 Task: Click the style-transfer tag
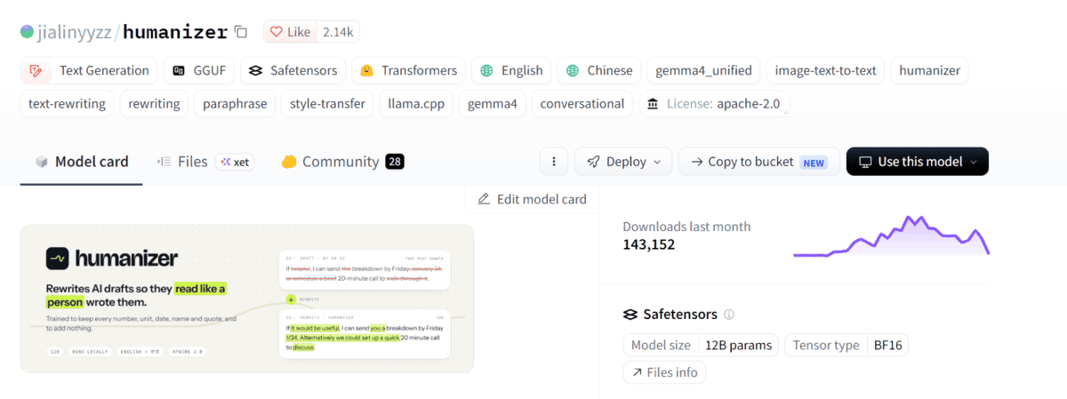point(327,104)
